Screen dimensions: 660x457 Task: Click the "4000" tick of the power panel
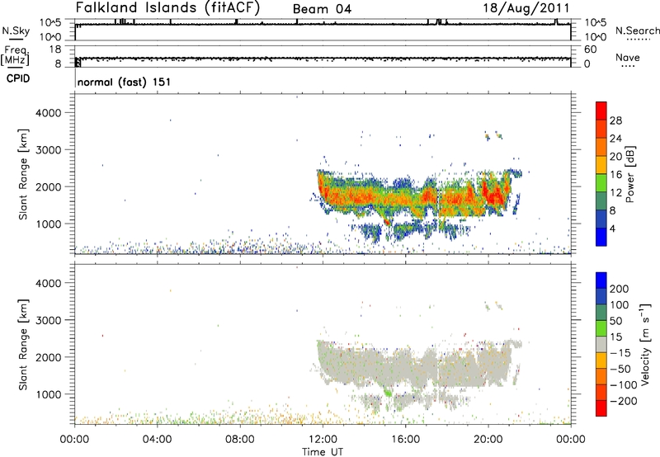click(49, 113)
